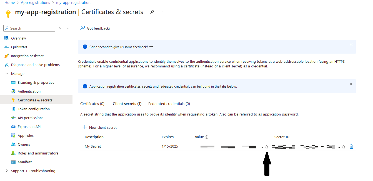Go to App registrations breadcrumb

click(36, 2)
